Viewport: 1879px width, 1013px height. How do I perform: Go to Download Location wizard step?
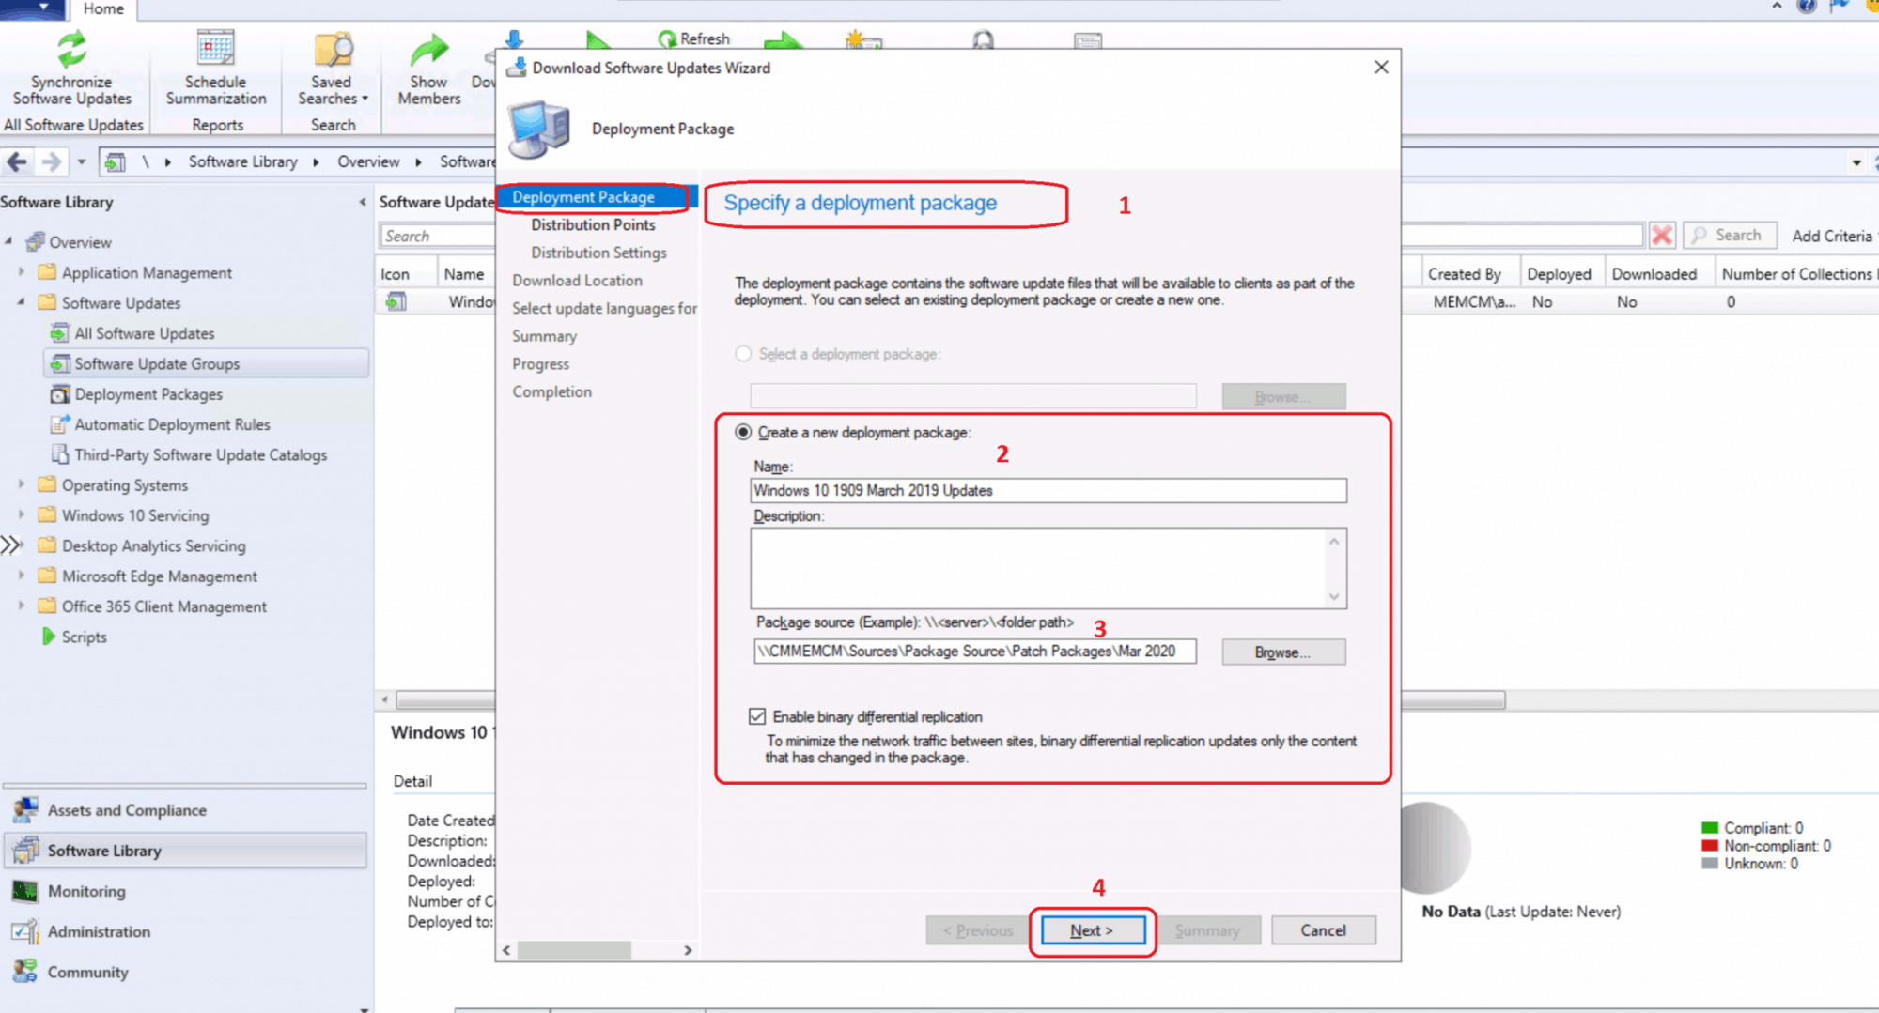(x=577, y=280)
